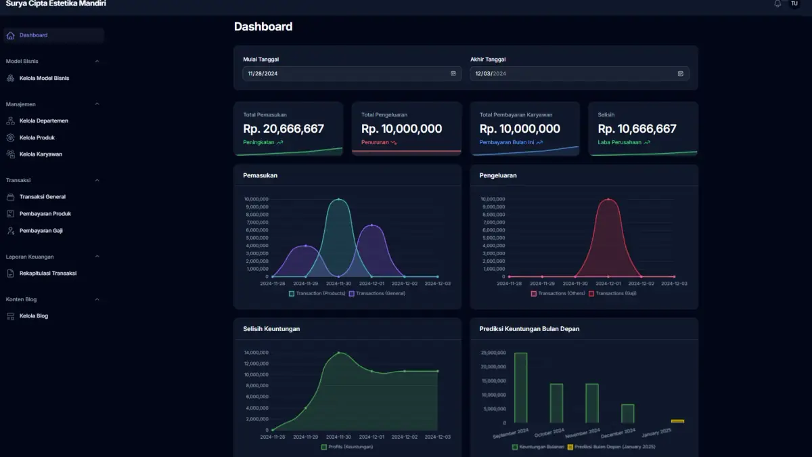Click the Penurunan trend arrow icon

(394, 142)
